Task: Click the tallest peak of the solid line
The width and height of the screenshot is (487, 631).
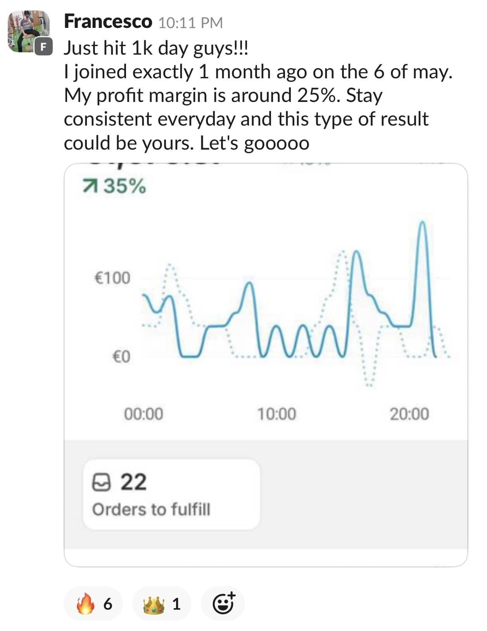Action: tap(422, 224)
